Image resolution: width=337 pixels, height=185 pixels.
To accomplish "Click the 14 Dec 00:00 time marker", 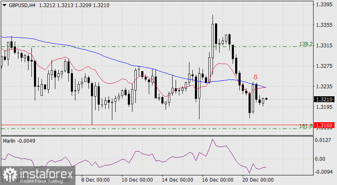I will click(177, 180).
